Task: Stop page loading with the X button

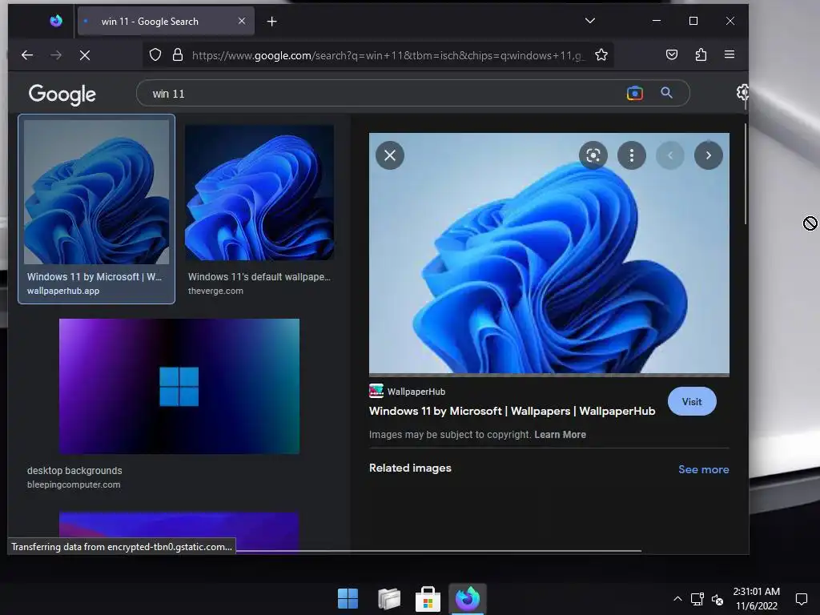Action: (x=85, y=55)
